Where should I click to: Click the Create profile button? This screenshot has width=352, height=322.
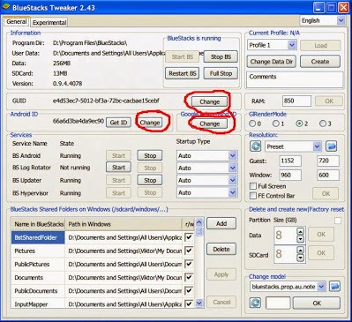click(x=320, y=62)
